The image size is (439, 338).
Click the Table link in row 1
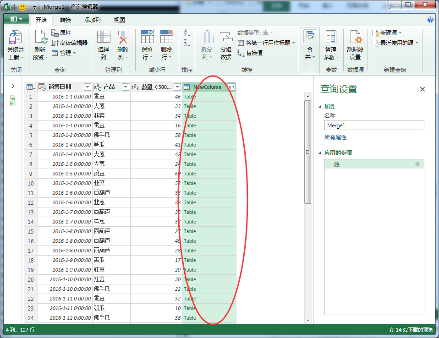tap(190, 97)
